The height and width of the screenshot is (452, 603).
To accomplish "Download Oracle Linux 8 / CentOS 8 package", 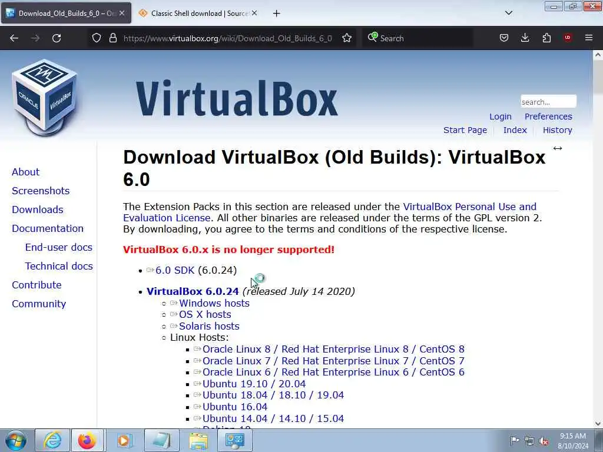I will coord(333,349).
